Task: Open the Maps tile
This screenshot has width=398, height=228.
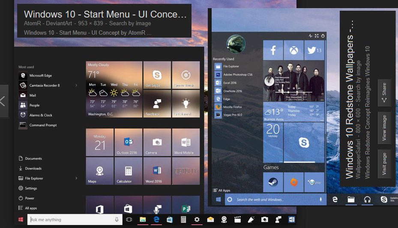Action: pyautogui.click(x=99, y=171)
